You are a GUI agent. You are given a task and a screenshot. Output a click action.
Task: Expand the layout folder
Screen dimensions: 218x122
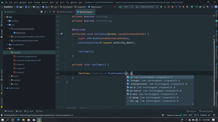click(10, 76)
